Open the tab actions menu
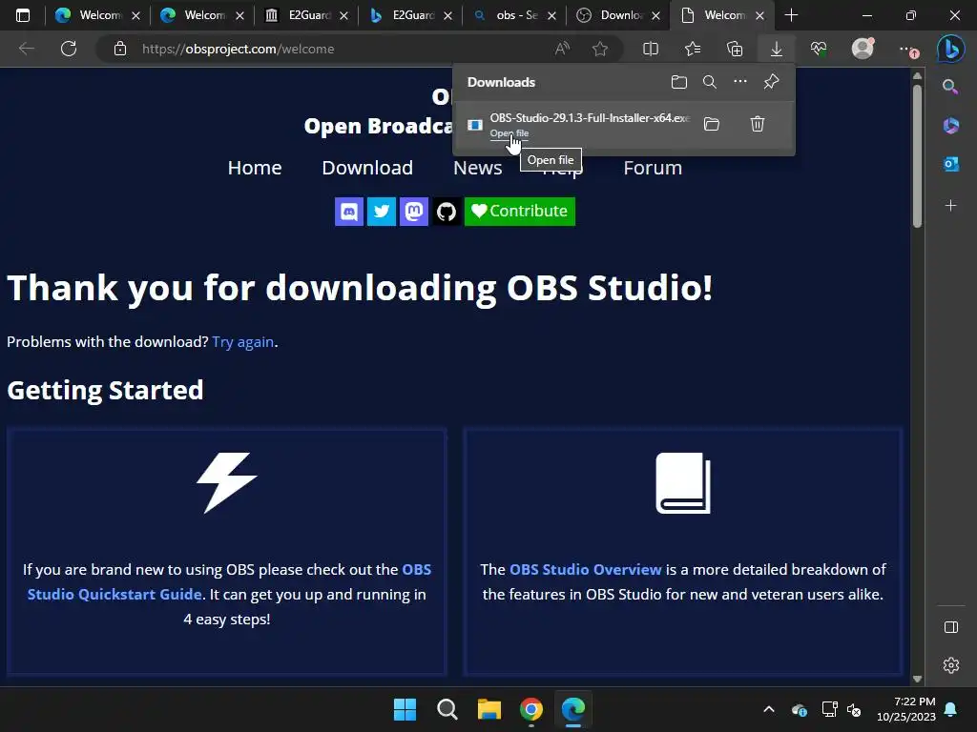Screen dimensions: 977x732 point(23,15)
